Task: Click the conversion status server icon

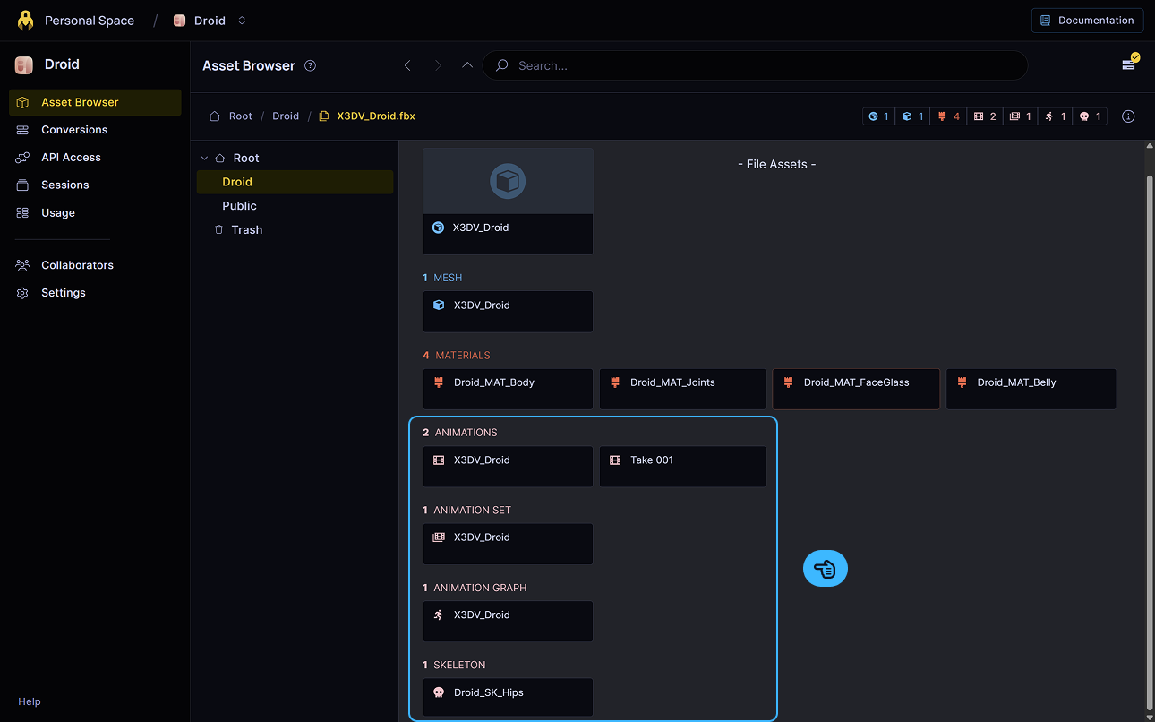Action: point(1130,64)
